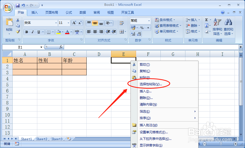This screenshot has width=245, height=148.
Task: Open text orientation button
Action: click(x=109, y=23)
